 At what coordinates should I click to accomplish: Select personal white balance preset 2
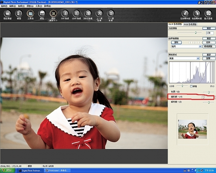195,43
